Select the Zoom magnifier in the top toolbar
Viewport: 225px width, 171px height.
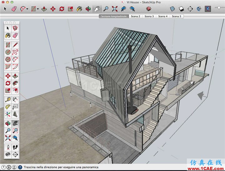pyautogui.click(x=106, y=9)
